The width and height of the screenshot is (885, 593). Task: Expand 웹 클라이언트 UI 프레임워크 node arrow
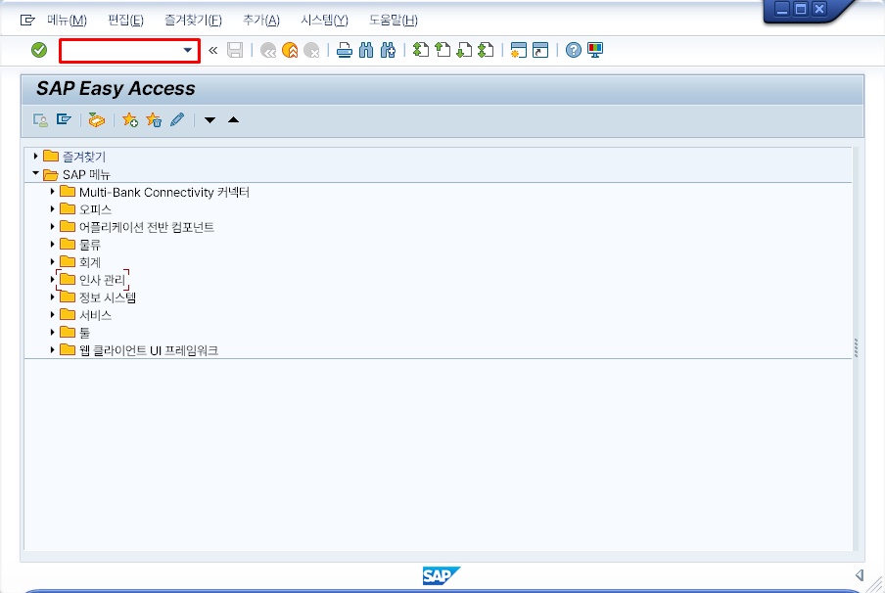point(52,349)
